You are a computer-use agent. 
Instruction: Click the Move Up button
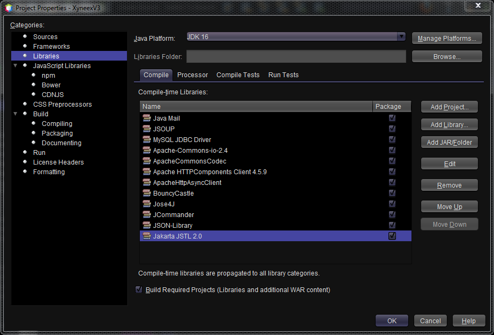[x=450, y=206]
